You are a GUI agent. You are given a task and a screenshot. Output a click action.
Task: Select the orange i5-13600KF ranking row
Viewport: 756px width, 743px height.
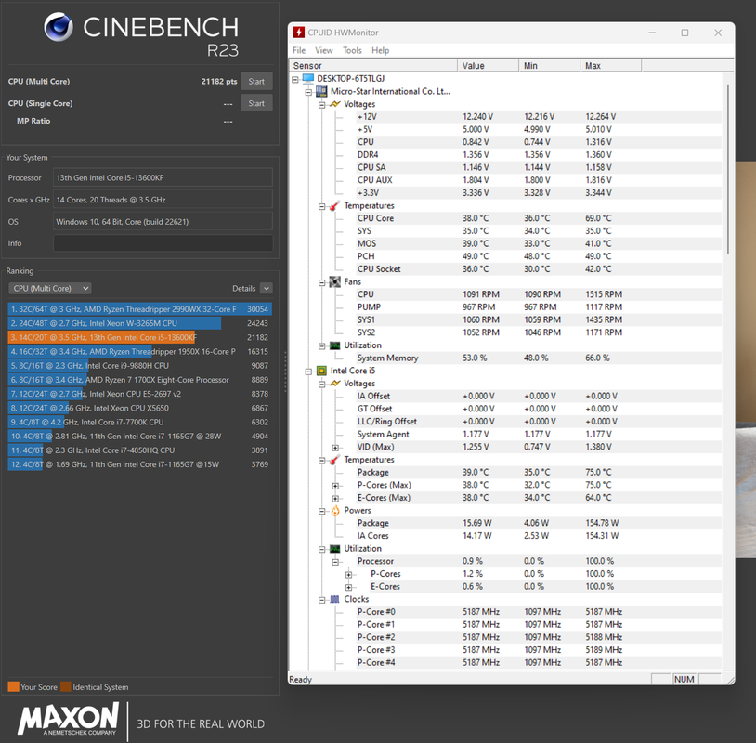140,337
